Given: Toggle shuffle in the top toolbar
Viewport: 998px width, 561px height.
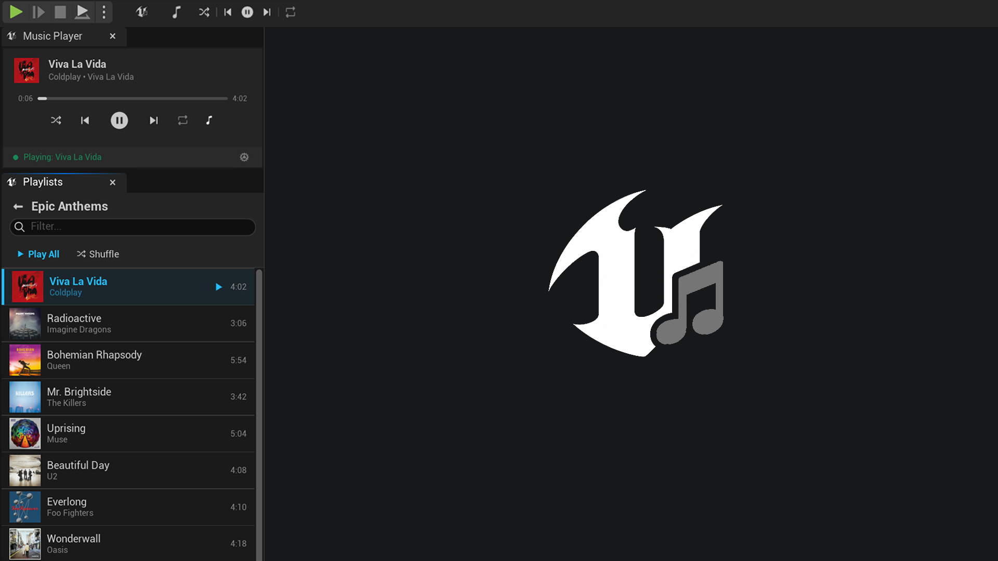Looking at the screenshot, I should [204, 12].
